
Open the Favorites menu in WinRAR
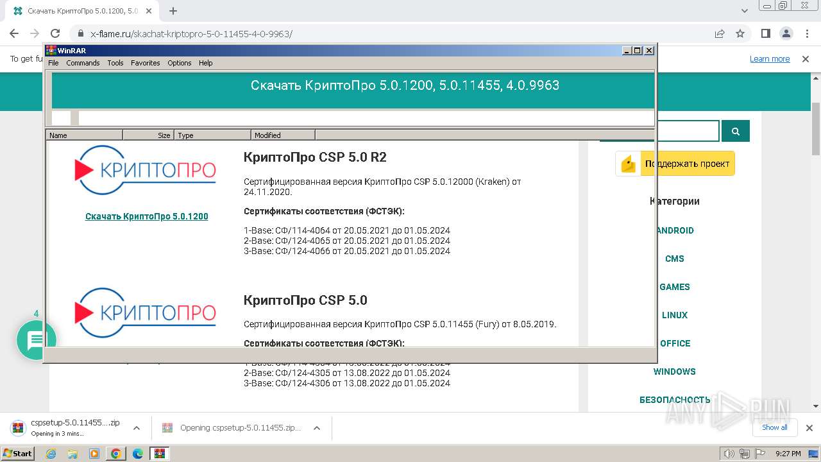click(x=146, y=63)
